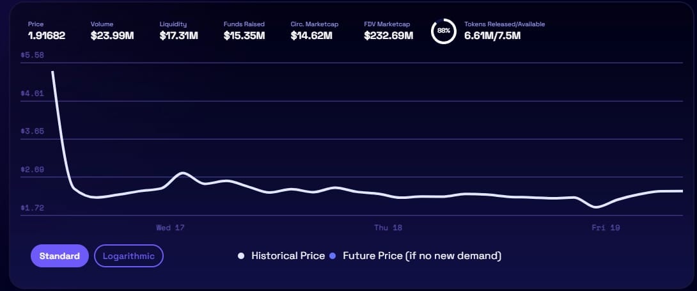The height and width of the screenshot is (291, 697).
Task: Switch chart to Logarithmic scale
Action: [x=129, y=256]
